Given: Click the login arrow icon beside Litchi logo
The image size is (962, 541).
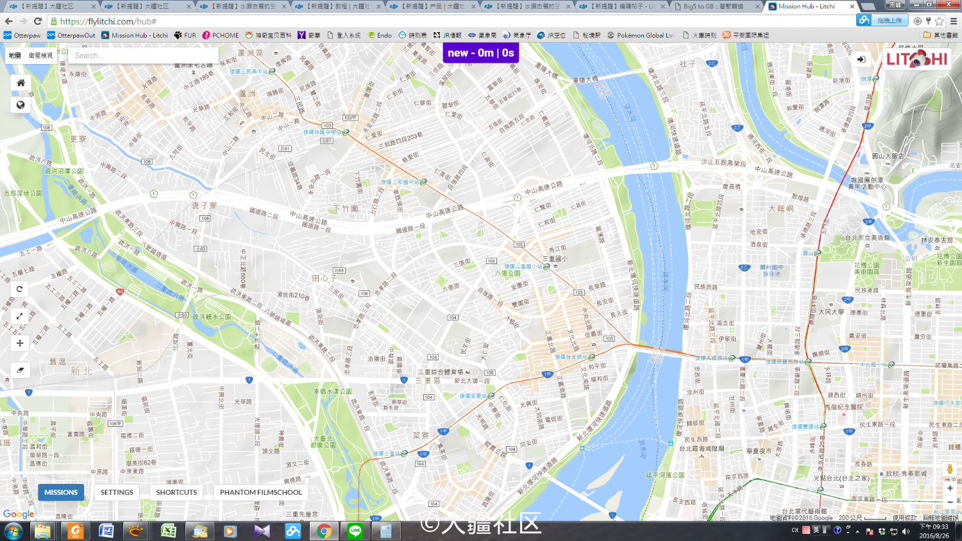Looking at the screenshot, I should tap(861, 60).
